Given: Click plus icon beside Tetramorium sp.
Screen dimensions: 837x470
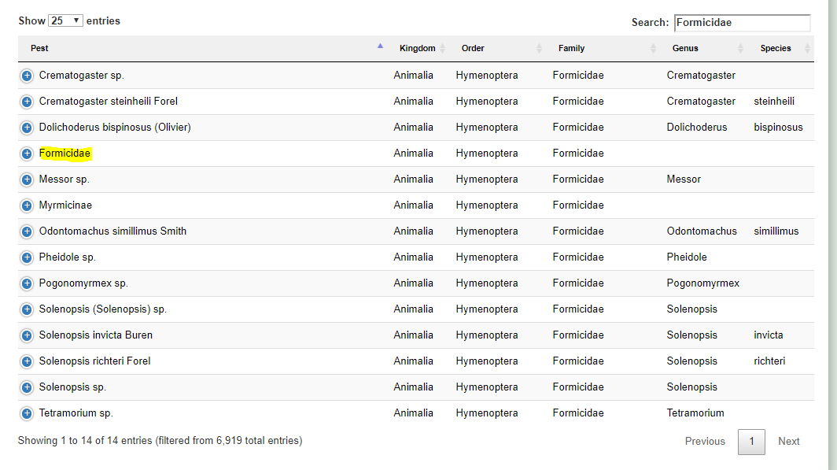Looking at the screenshot, I should tap(27, 413).
